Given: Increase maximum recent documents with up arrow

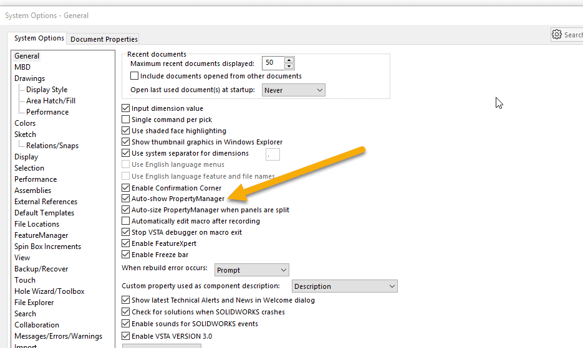Looking at the screenshot, I should coord(289,60).
